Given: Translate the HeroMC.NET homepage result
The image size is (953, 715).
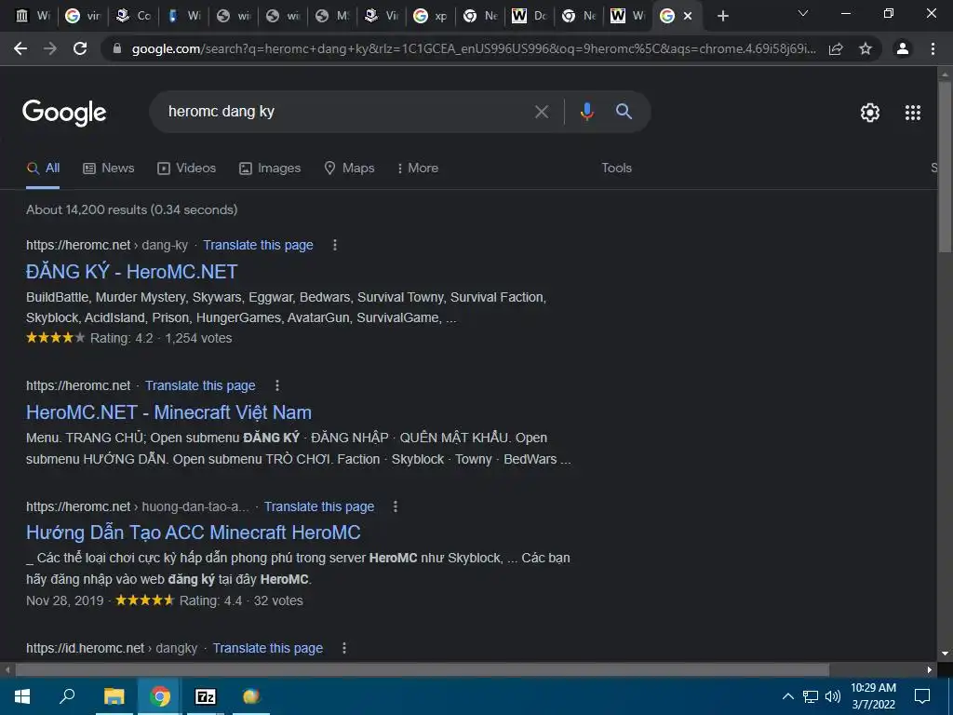Looking at the screenshot, I should point(201,385).
